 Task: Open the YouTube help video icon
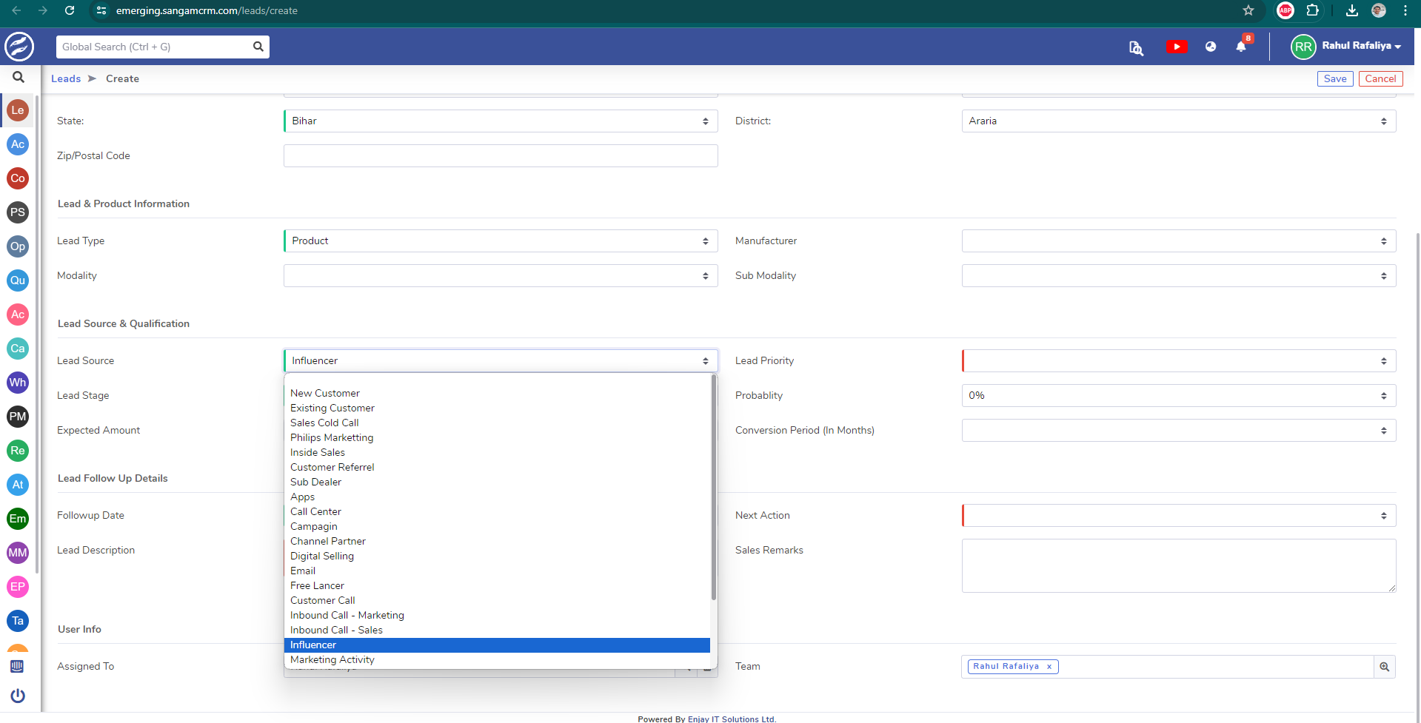click(x=1177, y=47)
